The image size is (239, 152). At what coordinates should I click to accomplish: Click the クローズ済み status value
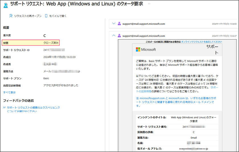click(x=51, y=43)
